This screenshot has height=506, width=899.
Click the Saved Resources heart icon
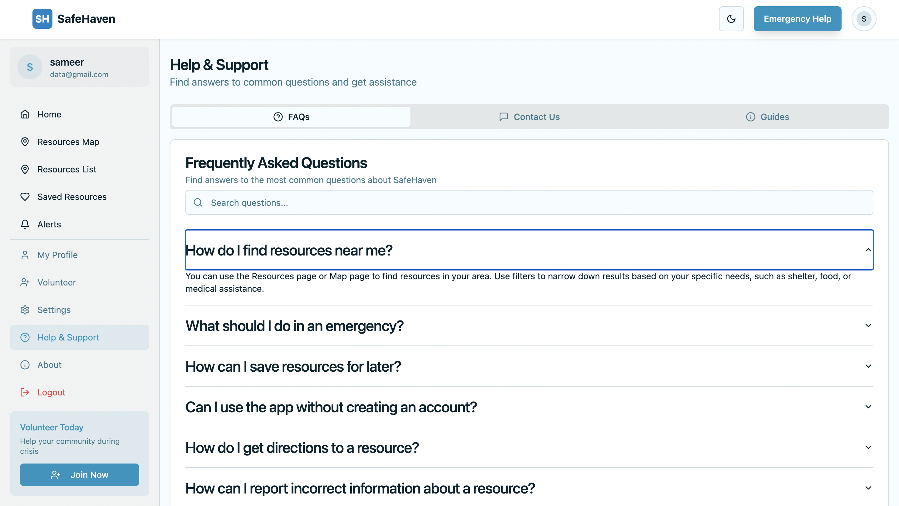[x=25, y=196]
